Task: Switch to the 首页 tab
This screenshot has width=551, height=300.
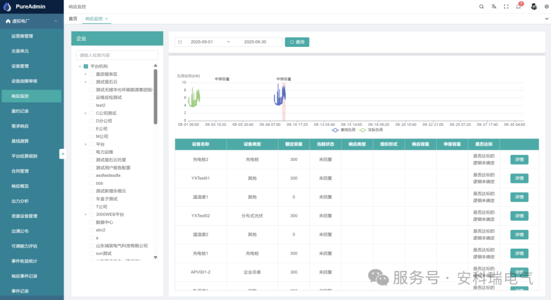Action: point(73,19)
